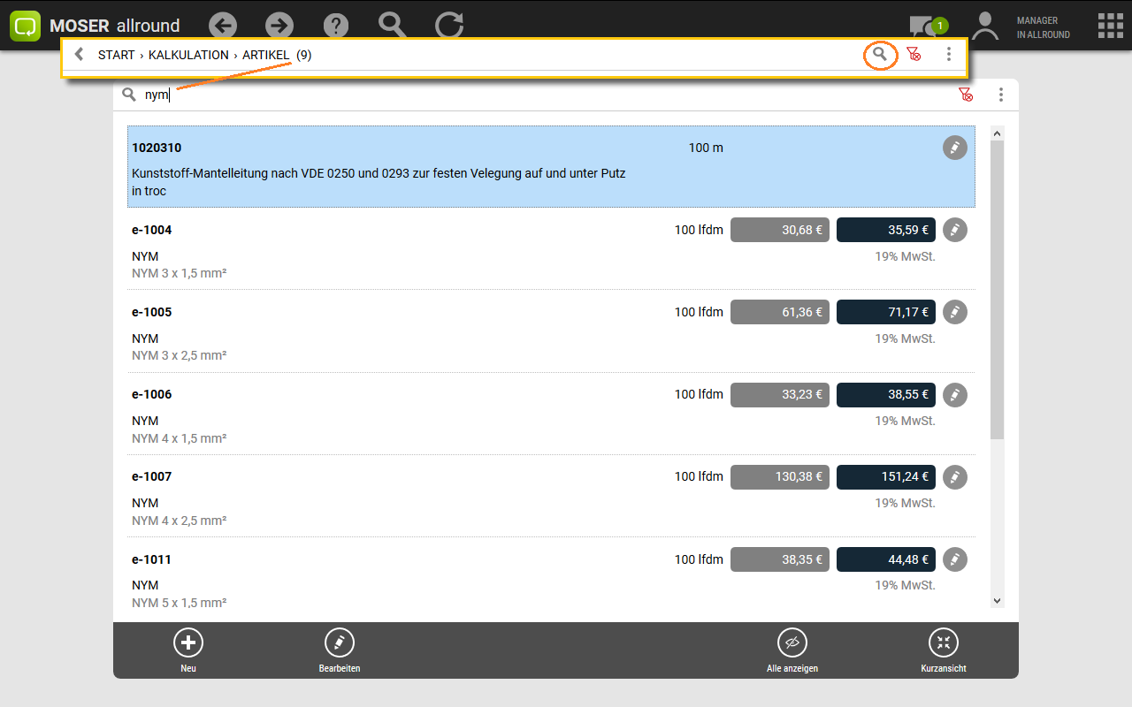
Task: Navigate to KALKULATION breadcrumb
Action: (188, 55)
